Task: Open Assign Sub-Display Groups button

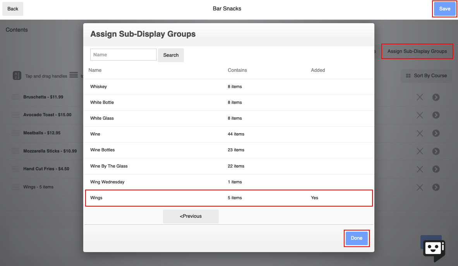Action: click(x=417, y=51)
